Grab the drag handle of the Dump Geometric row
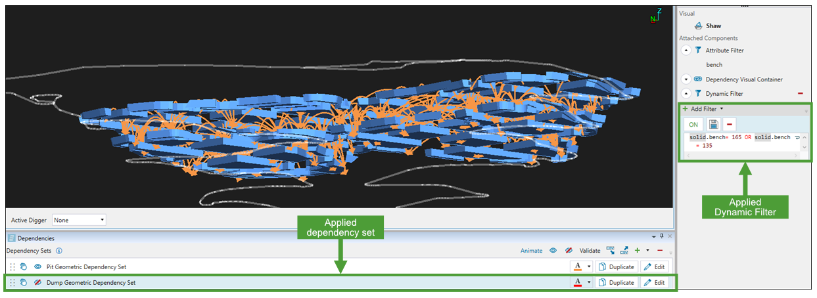 [x=12, y=282]
